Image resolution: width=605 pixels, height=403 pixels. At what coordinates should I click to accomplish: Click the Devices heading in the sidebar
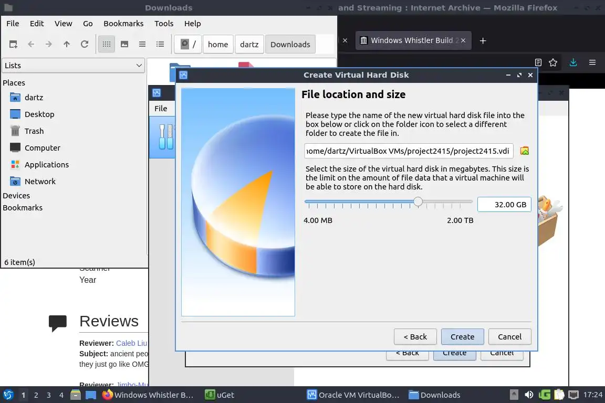pos(16,196)
